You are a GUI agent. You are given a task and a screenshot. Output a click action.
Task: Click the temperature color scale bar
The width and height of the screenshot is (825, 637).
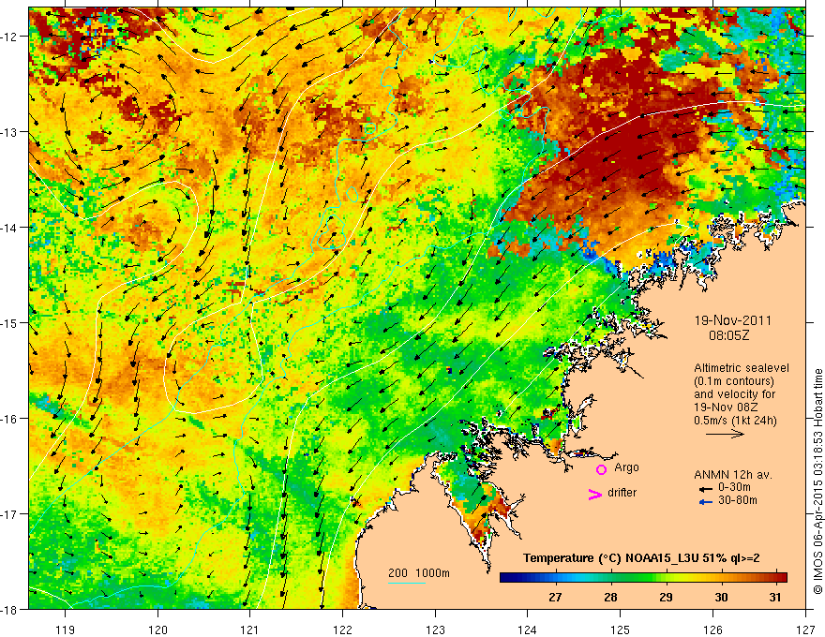tap(643, 578)
